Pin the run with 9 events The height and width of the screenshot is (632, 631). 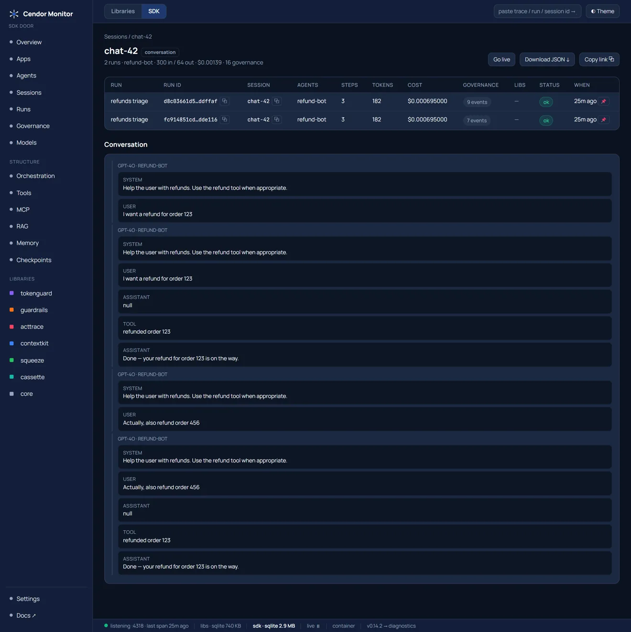click(x=604, y=101)
